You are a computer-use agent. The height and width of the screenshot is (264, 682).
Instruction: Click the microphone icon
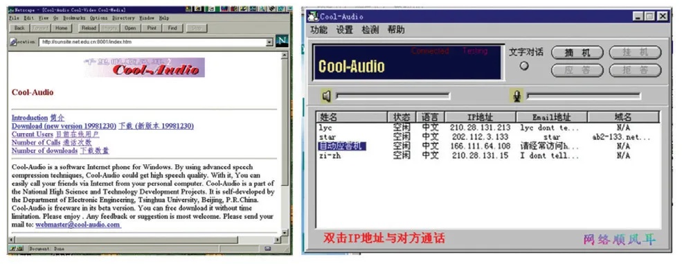click(x=517, y=96)
